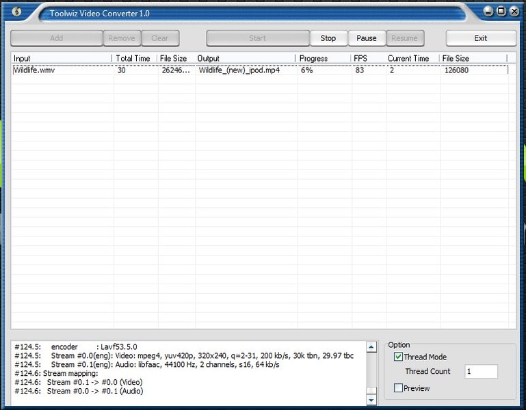
Task: Click the Resume button
Action: 404,38
